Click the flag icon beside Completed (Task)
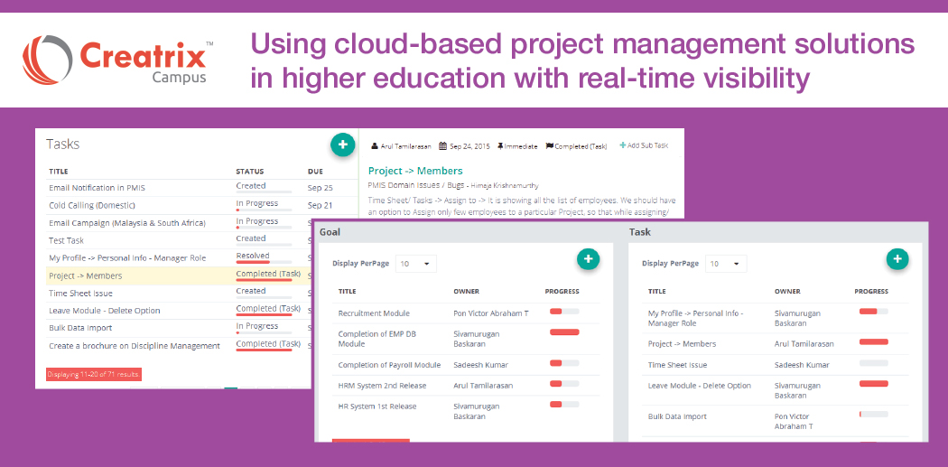948x467 pixels. coord(550,146)
